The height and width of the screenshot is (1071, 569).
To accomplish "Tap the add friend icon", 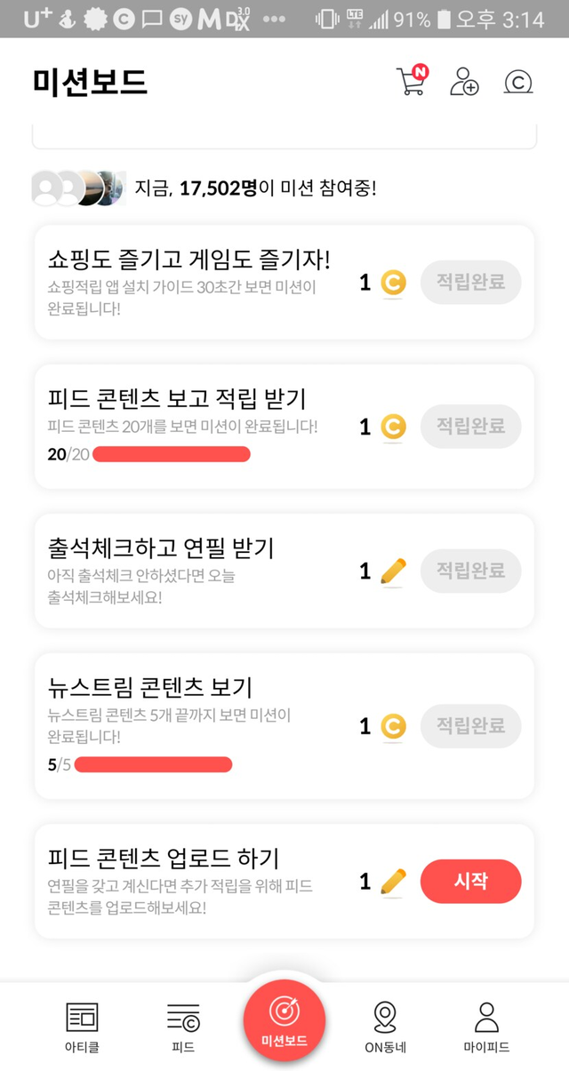I will [464, 82].
